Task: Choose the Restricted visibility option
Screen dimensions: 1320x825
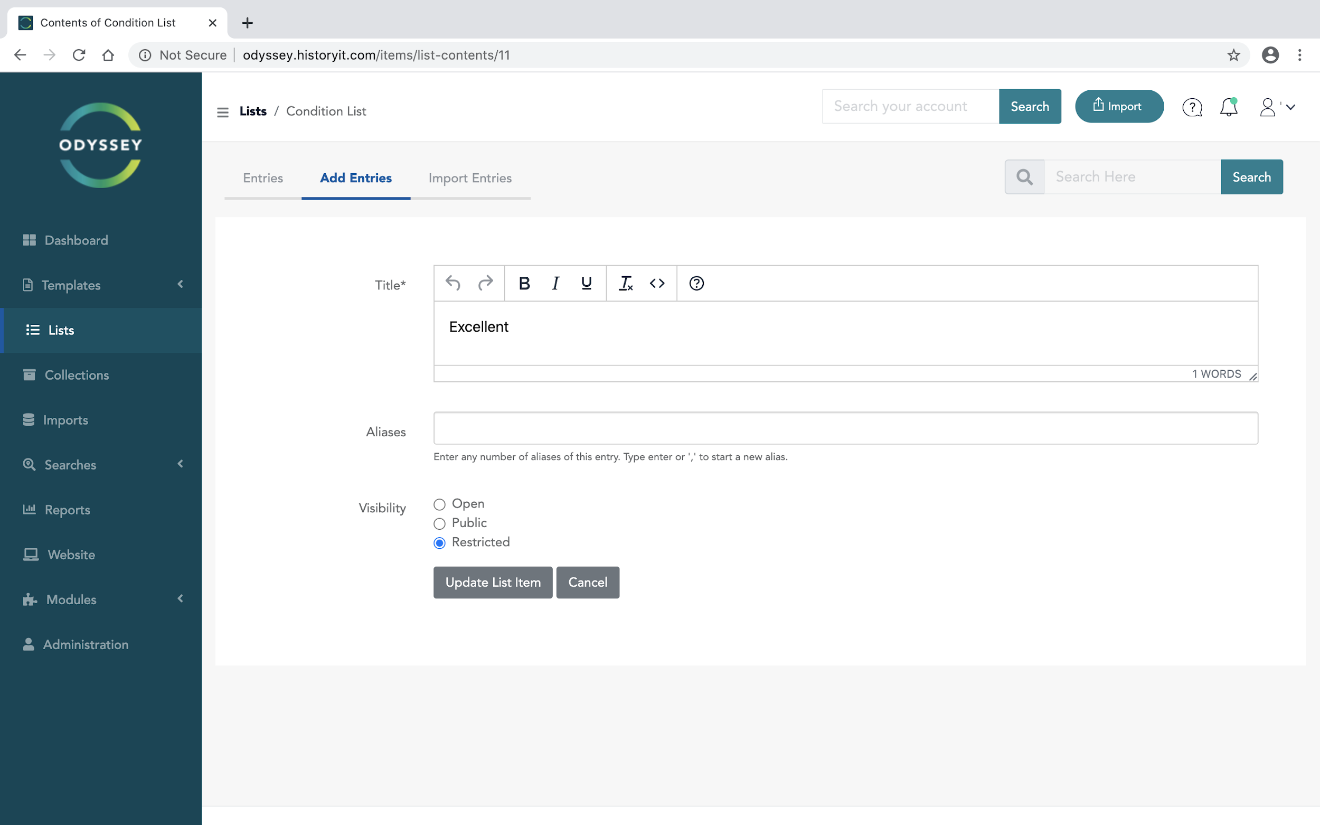Action: tap(440, 543)
